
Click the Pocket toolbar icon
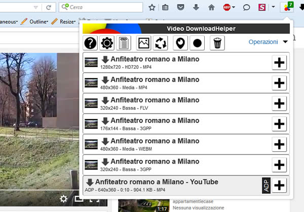click(x=180, y=8)
